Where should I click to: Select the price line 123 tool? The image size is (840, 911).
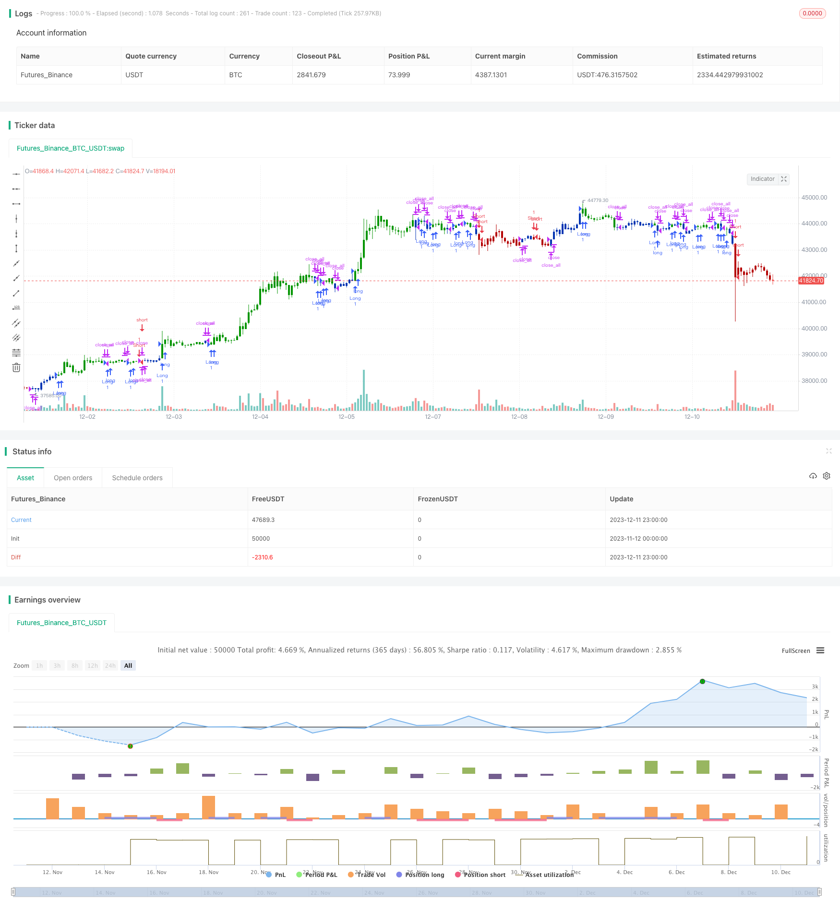click(x=16, y=308)
